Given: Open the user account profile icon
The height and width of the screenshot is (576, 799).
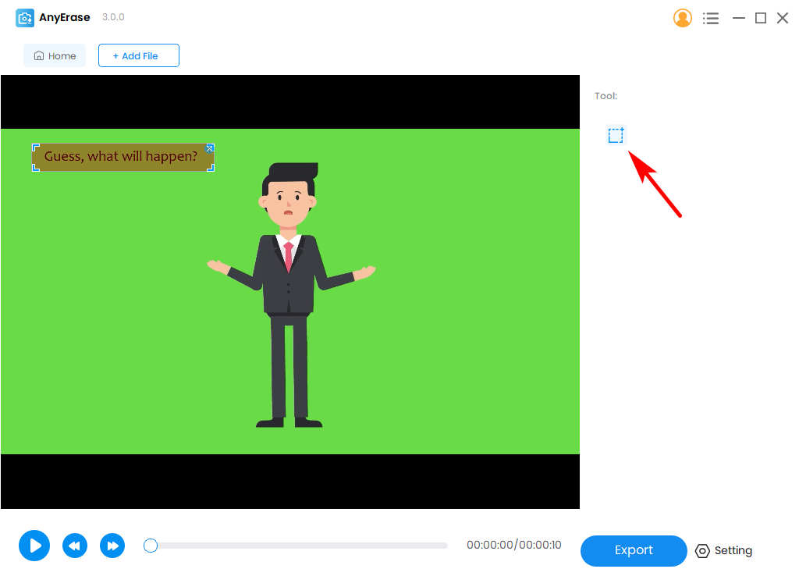Looking at the screenshot, I should coord(682,18).
